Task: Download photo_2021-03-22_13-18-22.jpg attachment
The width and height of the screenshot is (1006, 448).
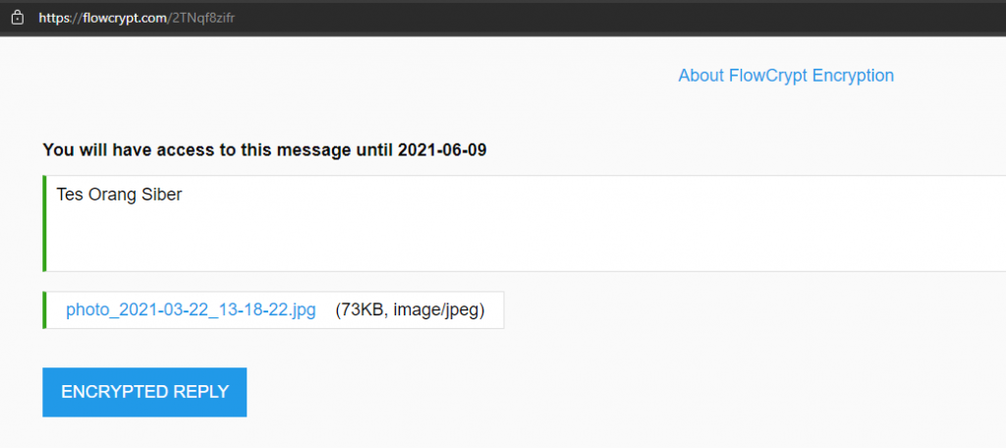Action: tap(191, 310)
